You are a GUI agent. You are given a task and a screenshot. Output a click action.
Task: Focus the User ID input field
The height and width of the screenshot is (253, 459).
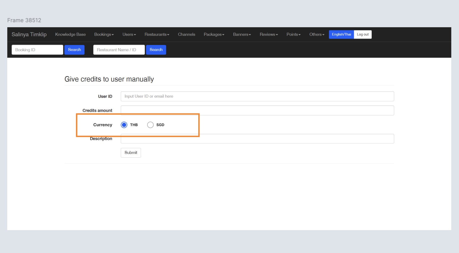257,96
